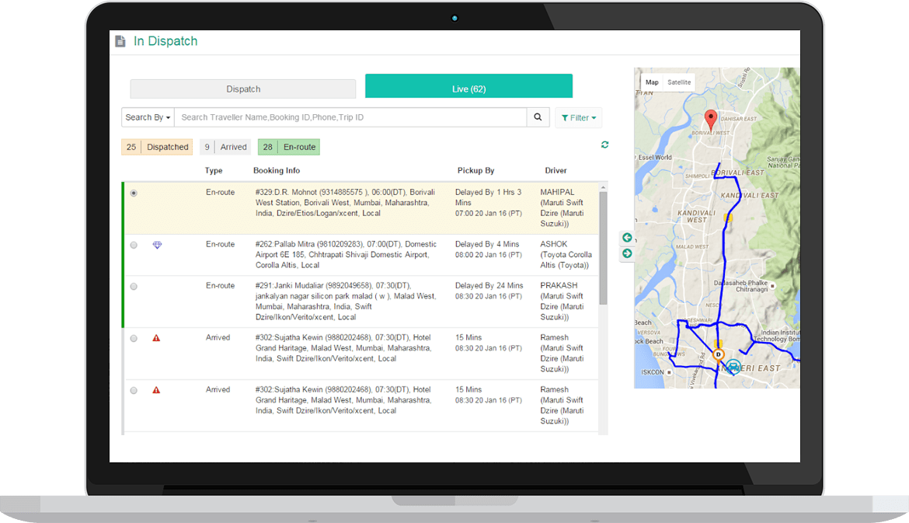Click driver PRAKASH cell
Screen dimensions: 909x523
pyautogui.click(x=562, y=302)
